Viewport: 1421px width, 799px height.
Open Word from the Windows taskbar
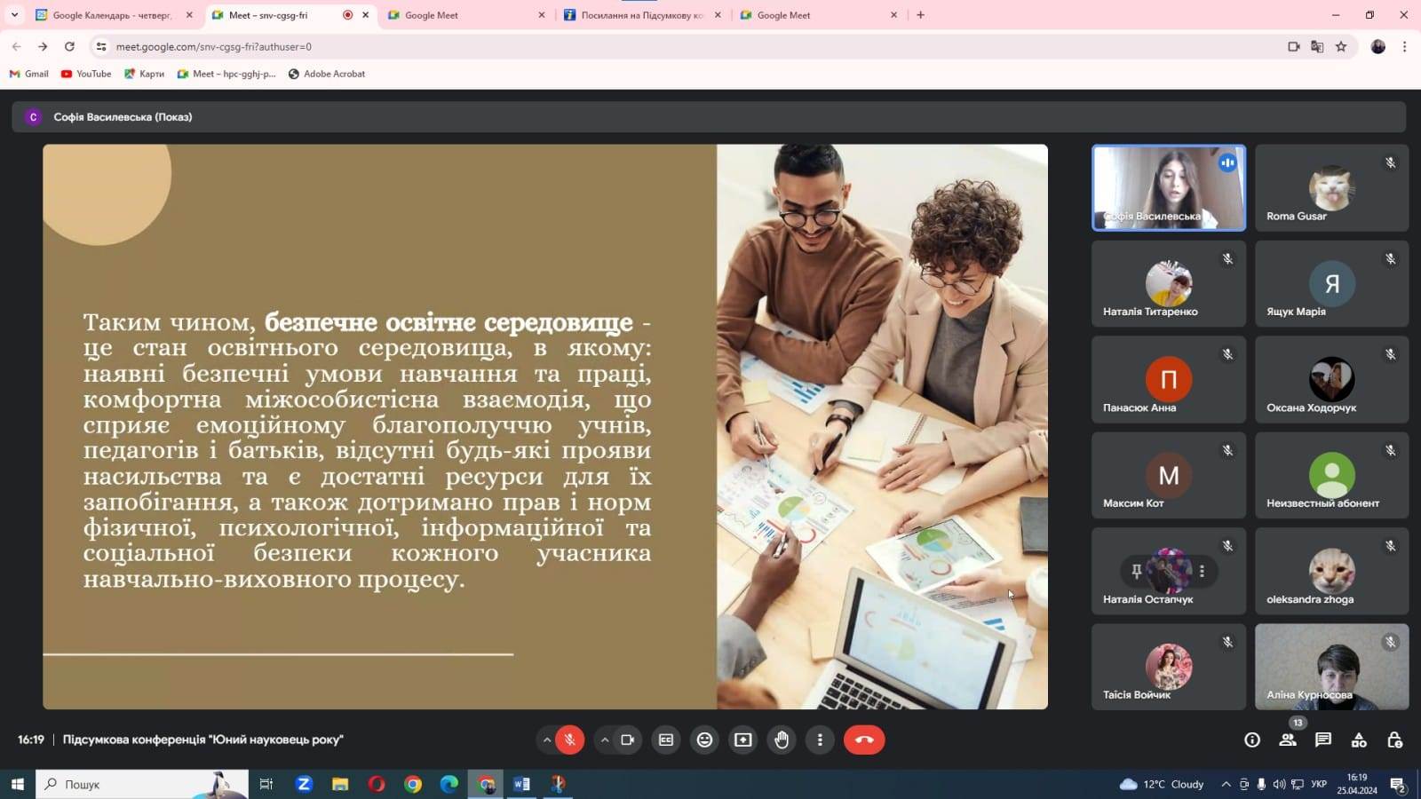pos(521,784)
